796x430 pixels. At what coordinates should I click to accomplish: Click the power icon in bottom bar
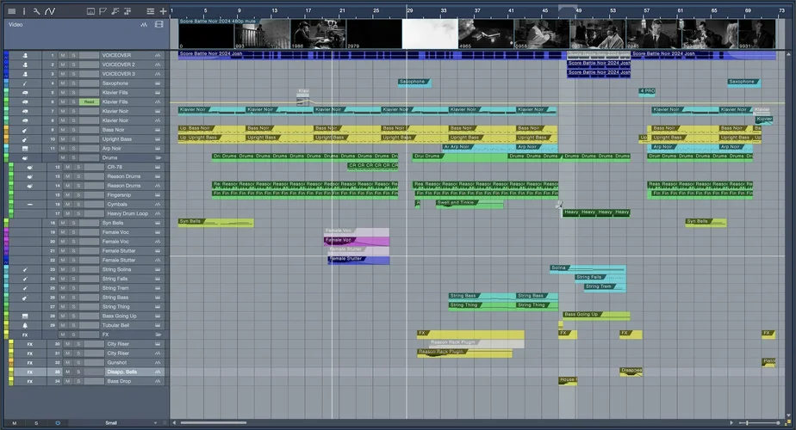(58, 423)
